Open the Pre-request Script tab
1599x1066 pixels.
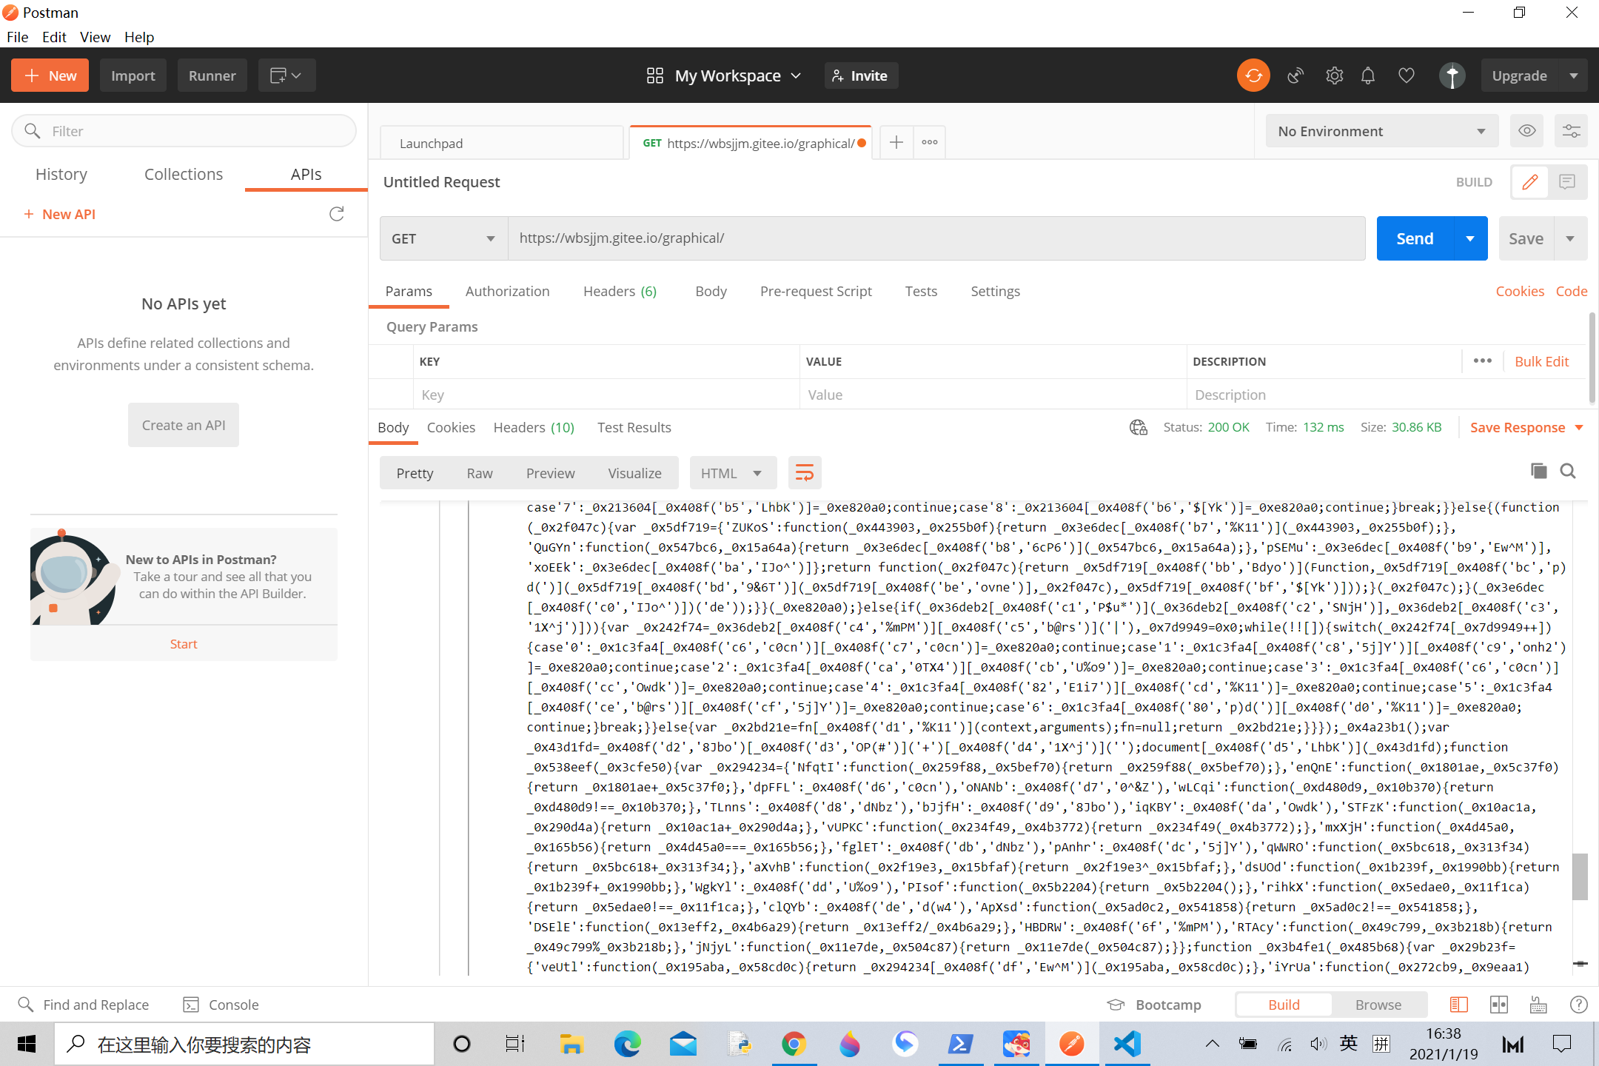tap(816, 291)
